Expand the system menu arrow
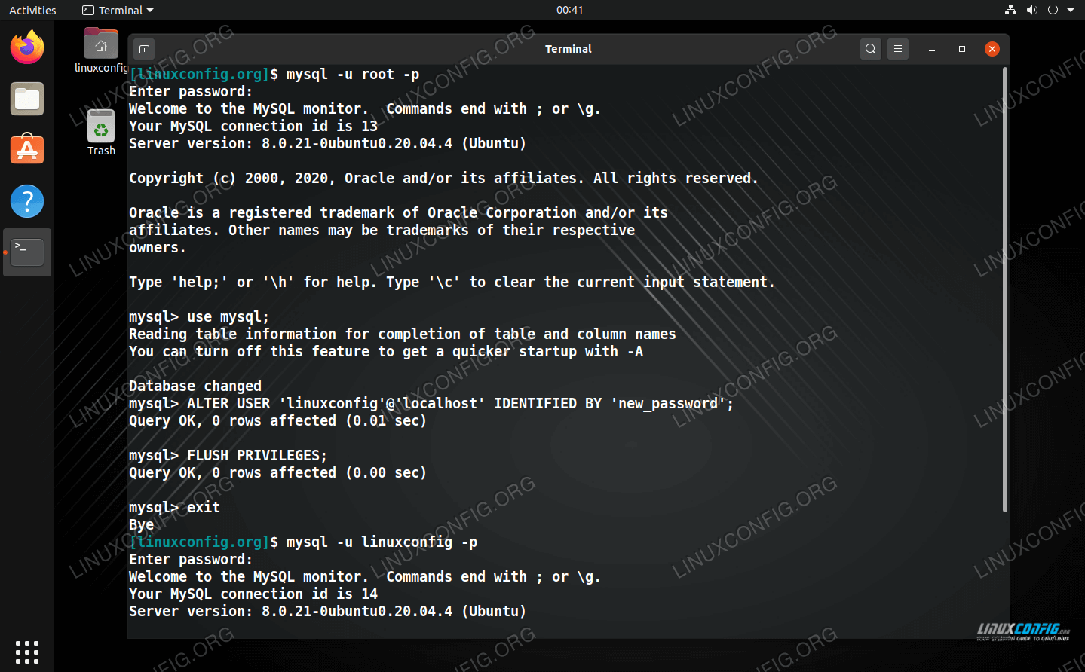 coord(1071,10)
